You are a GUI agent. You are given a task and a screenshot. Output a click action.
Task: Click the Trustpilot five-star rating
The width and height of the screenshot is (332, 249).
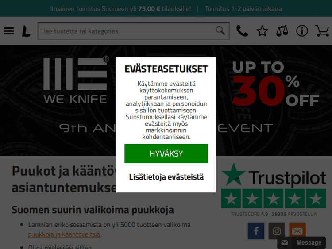tap(274, 199)
